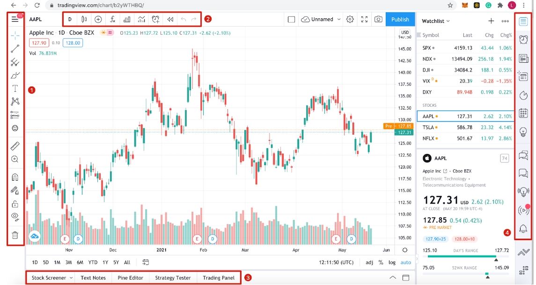Toggle magnet mode on
536x285 pixels.
(x=15, y=176)
